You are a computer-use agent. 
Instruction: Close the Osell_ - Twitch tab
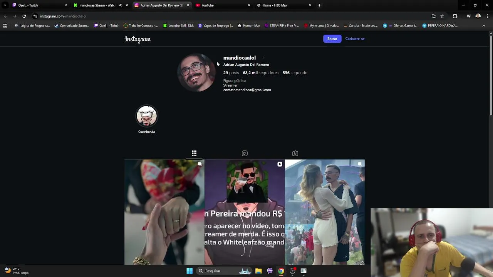(65, 5)
